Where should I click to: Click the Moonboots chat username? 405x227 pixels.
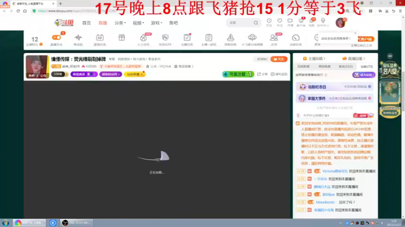point(325,202)
